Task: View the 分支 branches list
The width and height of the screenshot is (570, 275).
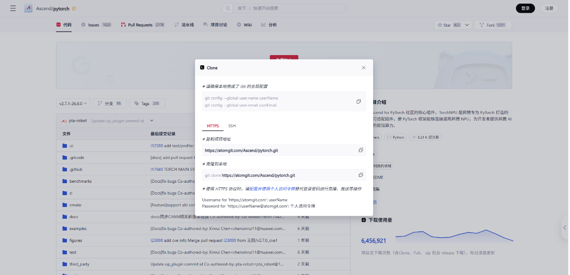Action: [x=110, y=103]
